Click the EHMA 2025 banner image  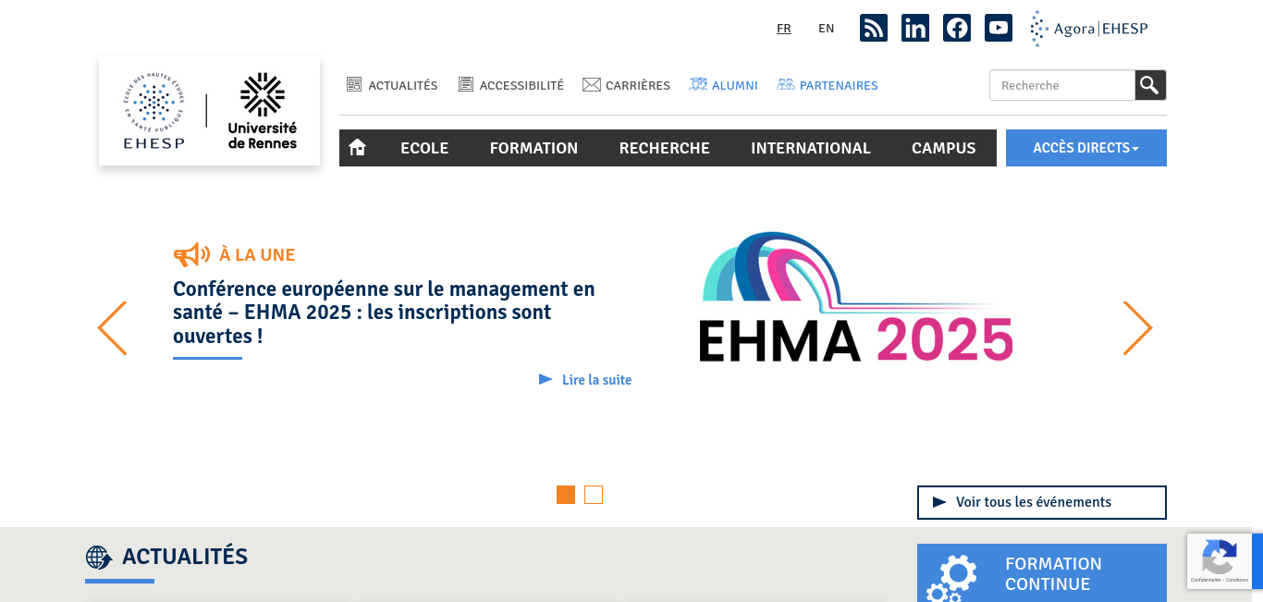tap(856, 296)
